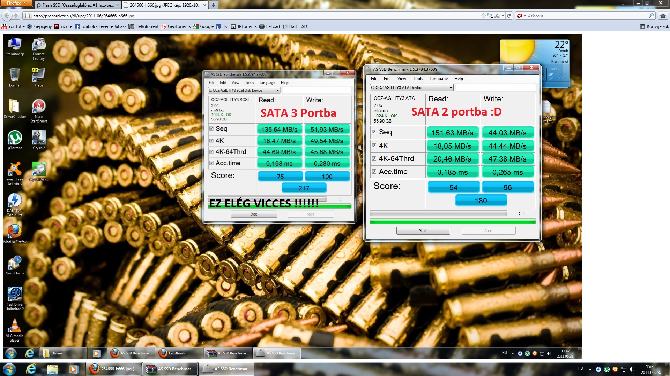The height and width of the screenshot is (376, 670).
Task: Toggle 4K-64Thrd checkbox in SATA 3 benchmark window
Action: pos(211,152)
